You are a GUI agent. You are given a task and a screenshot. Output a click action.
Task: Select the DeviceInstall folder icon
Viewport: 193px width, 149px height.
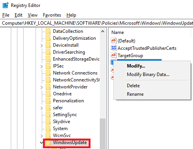(48, 45)
